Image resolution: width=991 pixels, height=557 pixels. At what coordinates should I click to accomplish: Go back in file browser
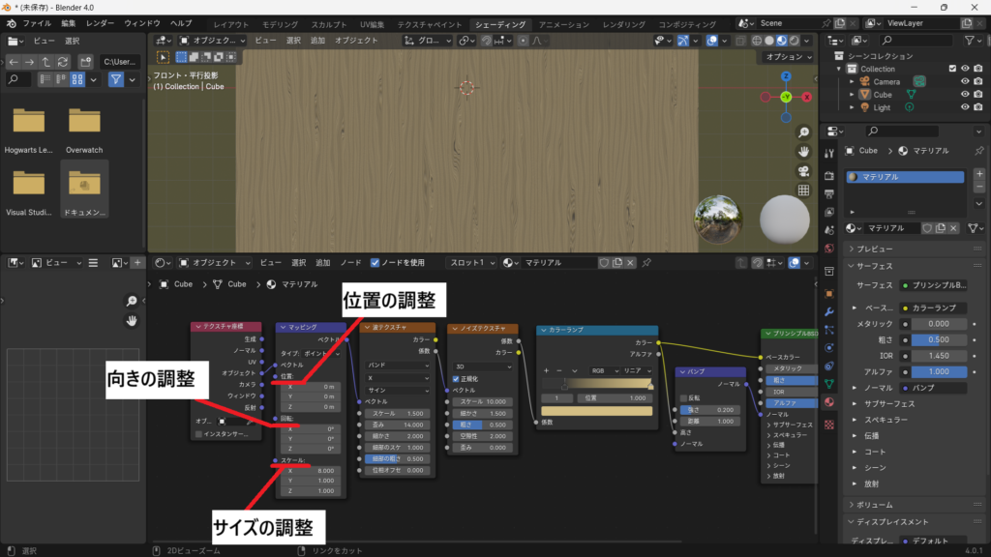coord(14,62)
